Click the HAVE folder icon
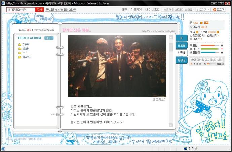 (20, 57)
